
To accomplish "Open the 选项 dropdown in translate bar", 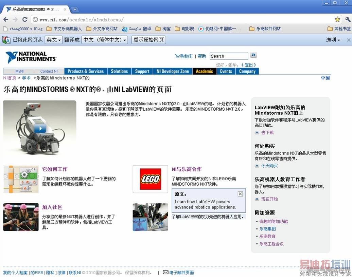I will point(333,40).
